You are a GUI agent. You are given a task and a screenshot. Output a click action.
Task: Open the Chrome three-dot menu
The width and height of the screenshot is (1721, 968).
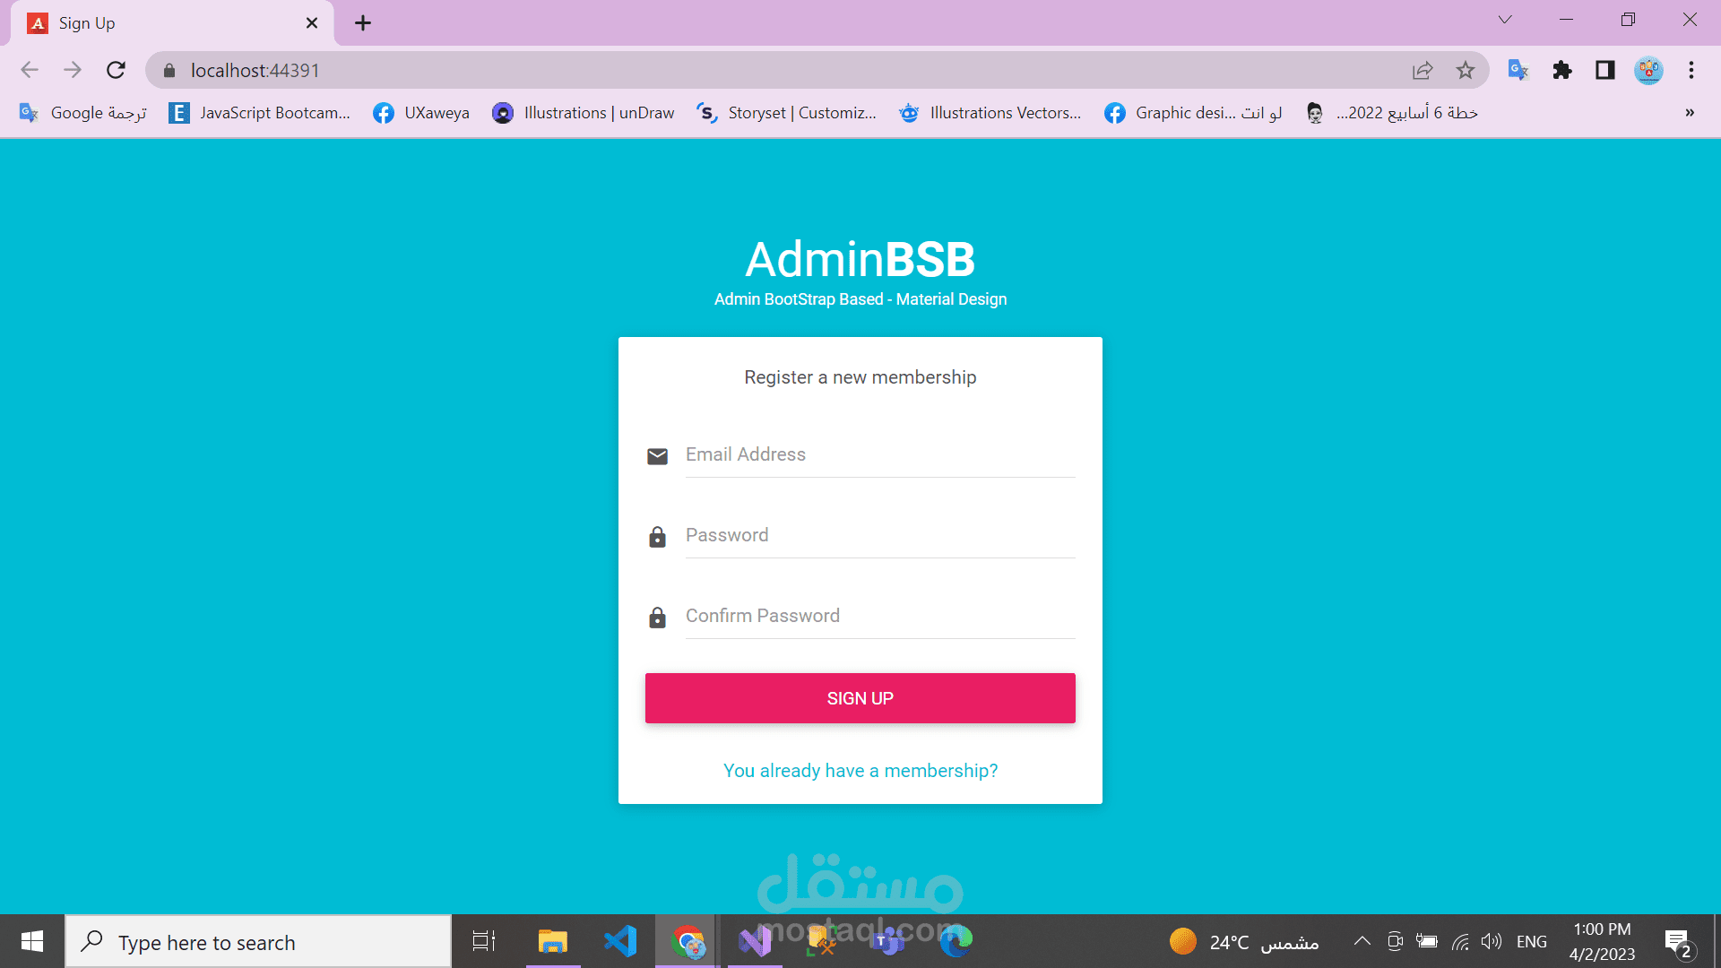(1691, 70)
